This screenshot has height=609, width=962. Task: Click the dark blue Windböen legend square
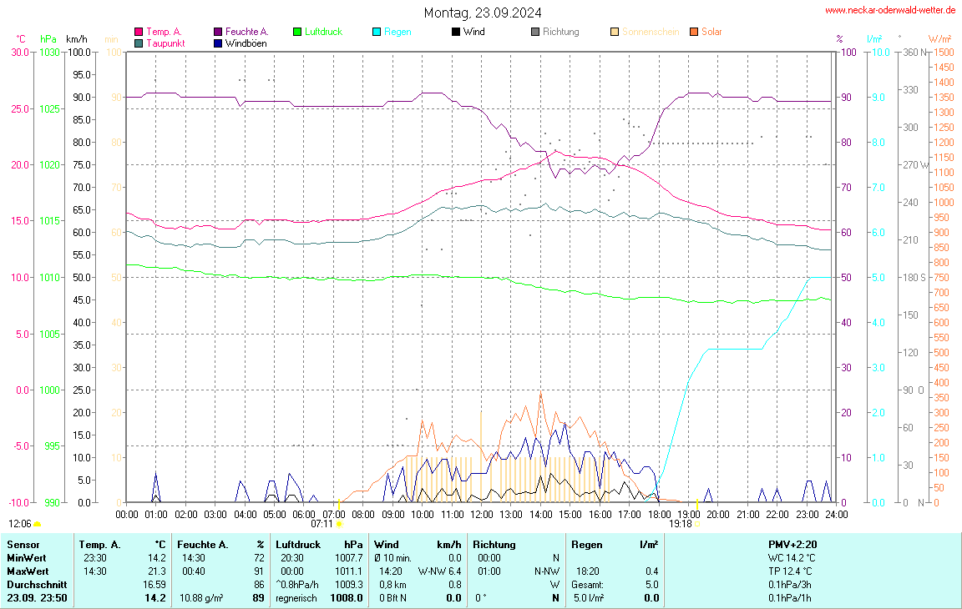coord(218,43)
